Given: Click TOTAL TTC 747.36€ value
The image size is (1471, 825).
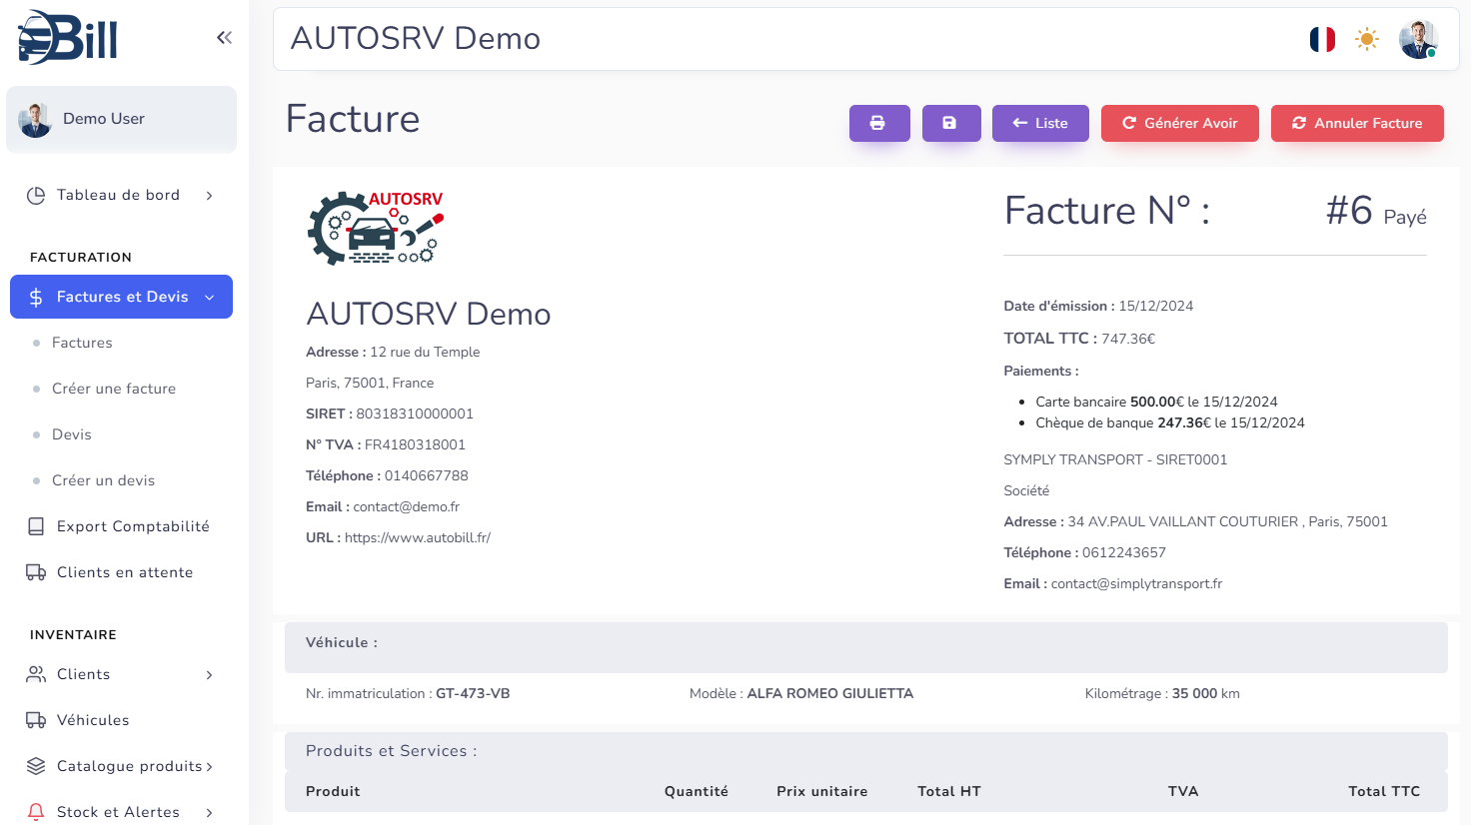Looking at the screenshot, I should click(x=1128, y=339).
